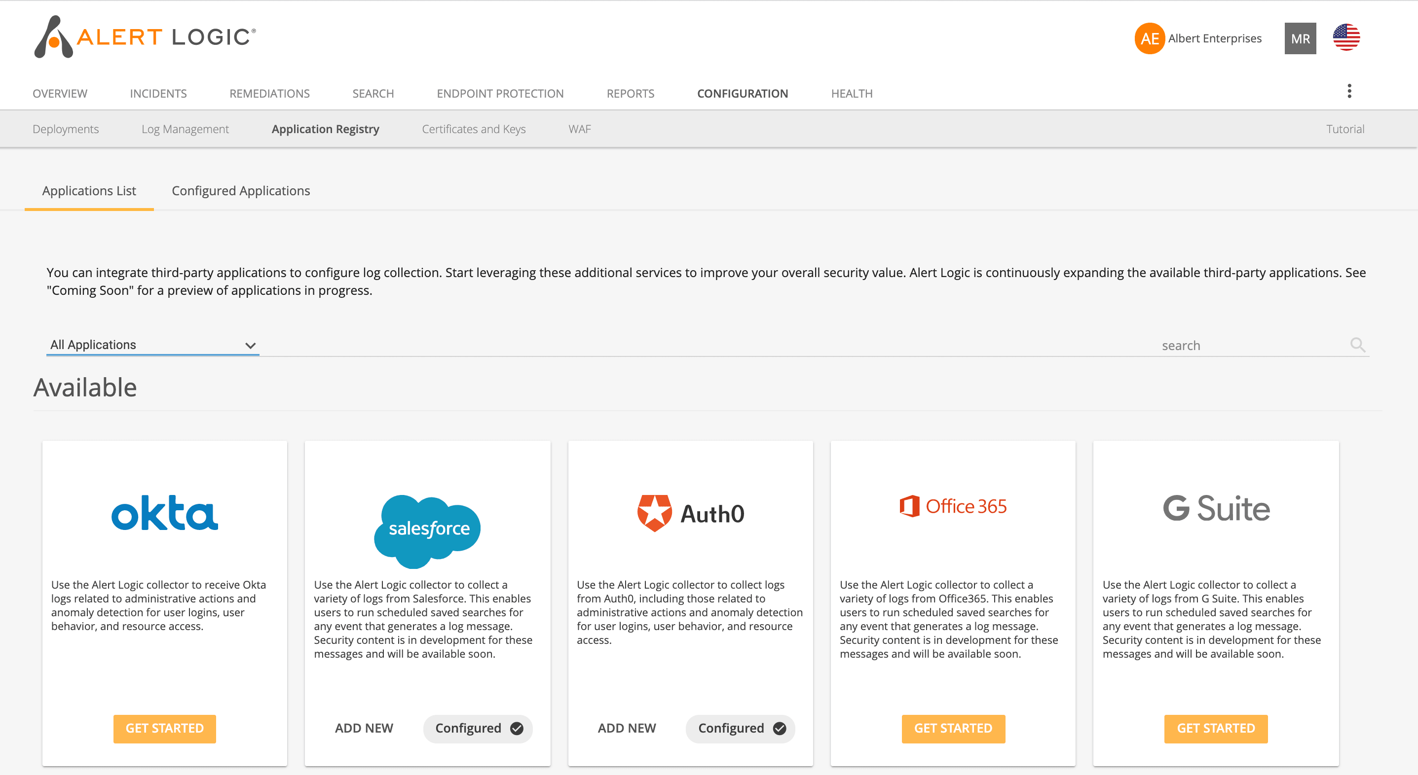Open the Tutorial link
Viewport: 1418px width, 775px height.
(x=1345, y=129)
